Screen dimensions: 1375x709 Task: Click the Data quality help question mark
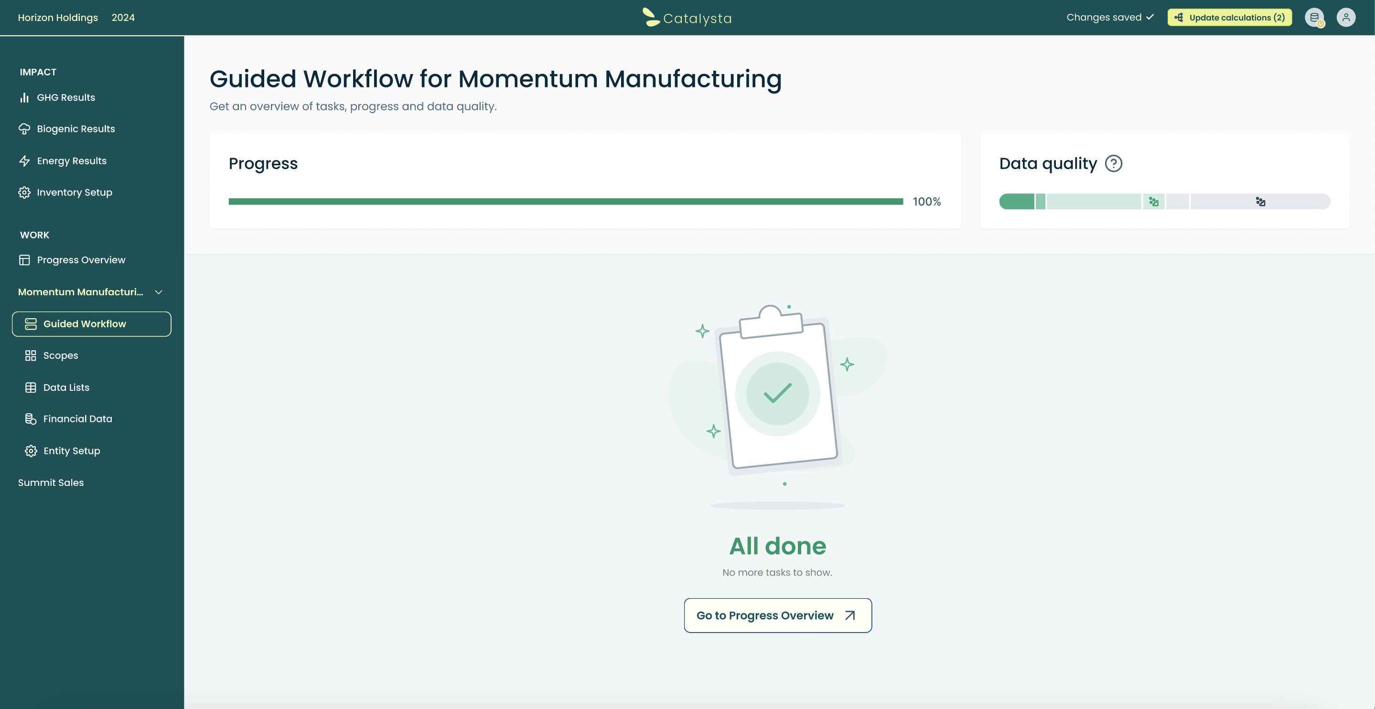(1114, 163)
